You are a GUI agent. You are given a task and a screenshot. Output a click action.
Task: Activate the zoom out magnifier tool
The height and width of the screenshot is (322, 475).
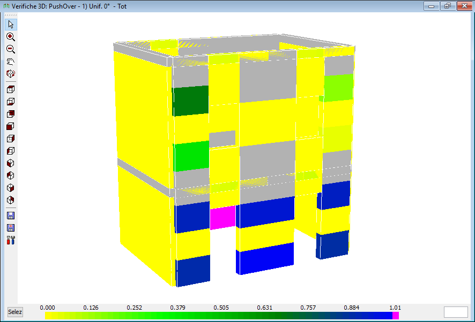point(11,49)
